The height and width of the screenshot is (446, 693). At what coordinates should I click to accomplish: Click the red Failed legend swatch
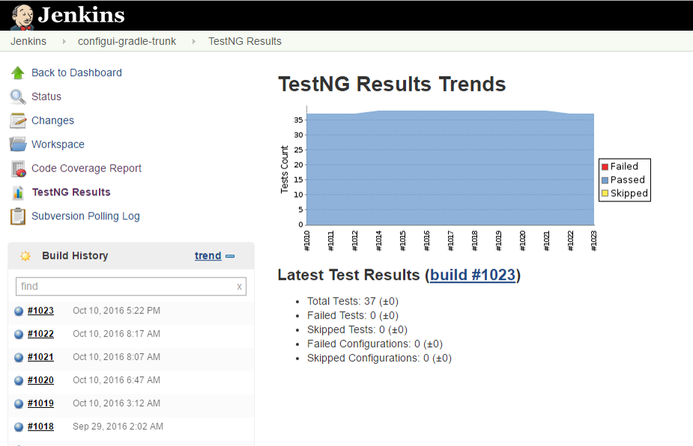(x=605, y=167)
